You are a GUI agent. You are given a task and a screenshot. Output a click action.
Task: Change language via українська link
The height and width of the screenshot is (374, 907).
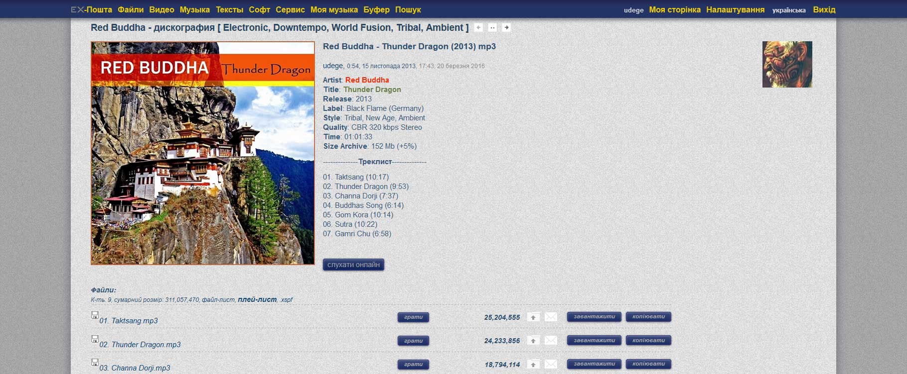tap(789, 10)
